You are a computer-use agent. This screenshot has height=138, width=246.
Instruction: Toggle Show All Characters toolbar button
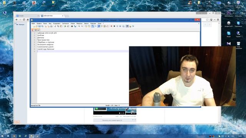(96, 26)
